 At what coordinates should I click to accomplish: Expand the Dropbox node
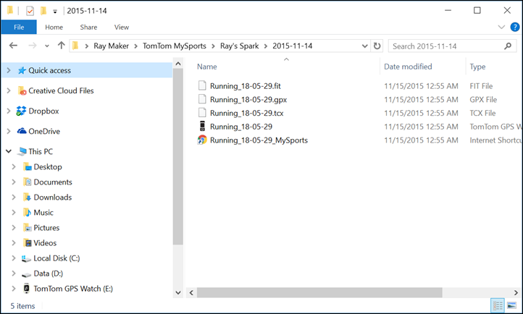9,111
